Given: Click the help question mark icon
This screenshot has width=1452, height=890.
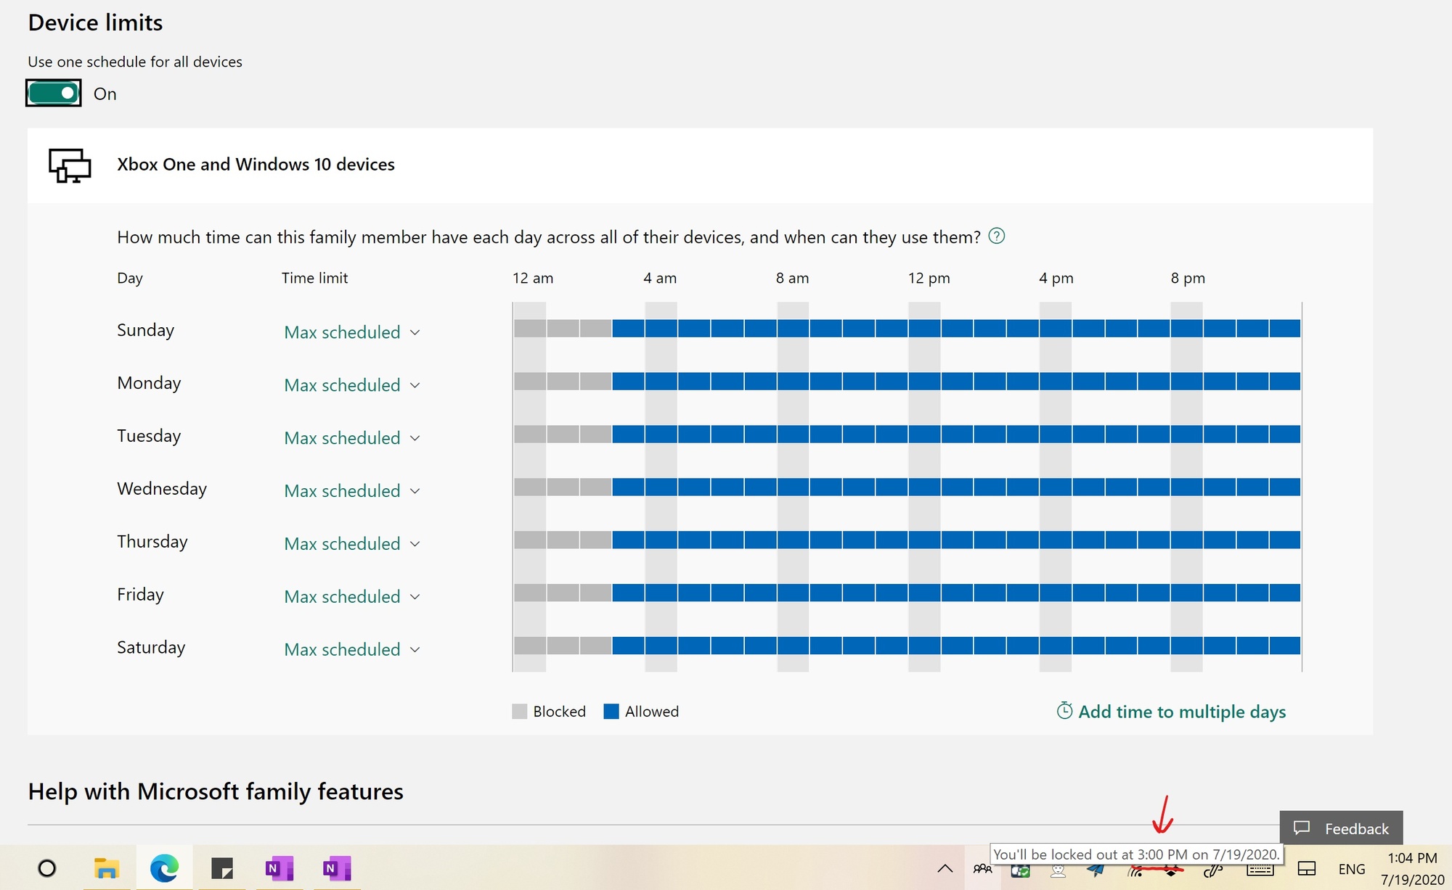Looking at the screenshot, I should coord(997,236).
